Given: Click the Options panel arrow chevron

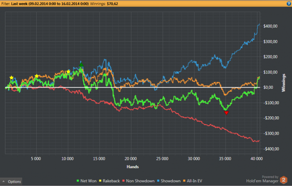Looking at the screenshot, I should (3, 181).
